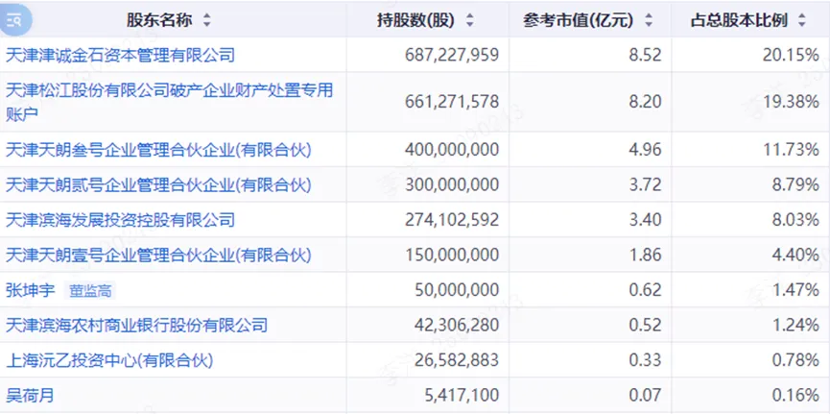Select share count 661,271,578
Image resolution: width=830 pixels, height=414 pixels.
coord(452,102)
